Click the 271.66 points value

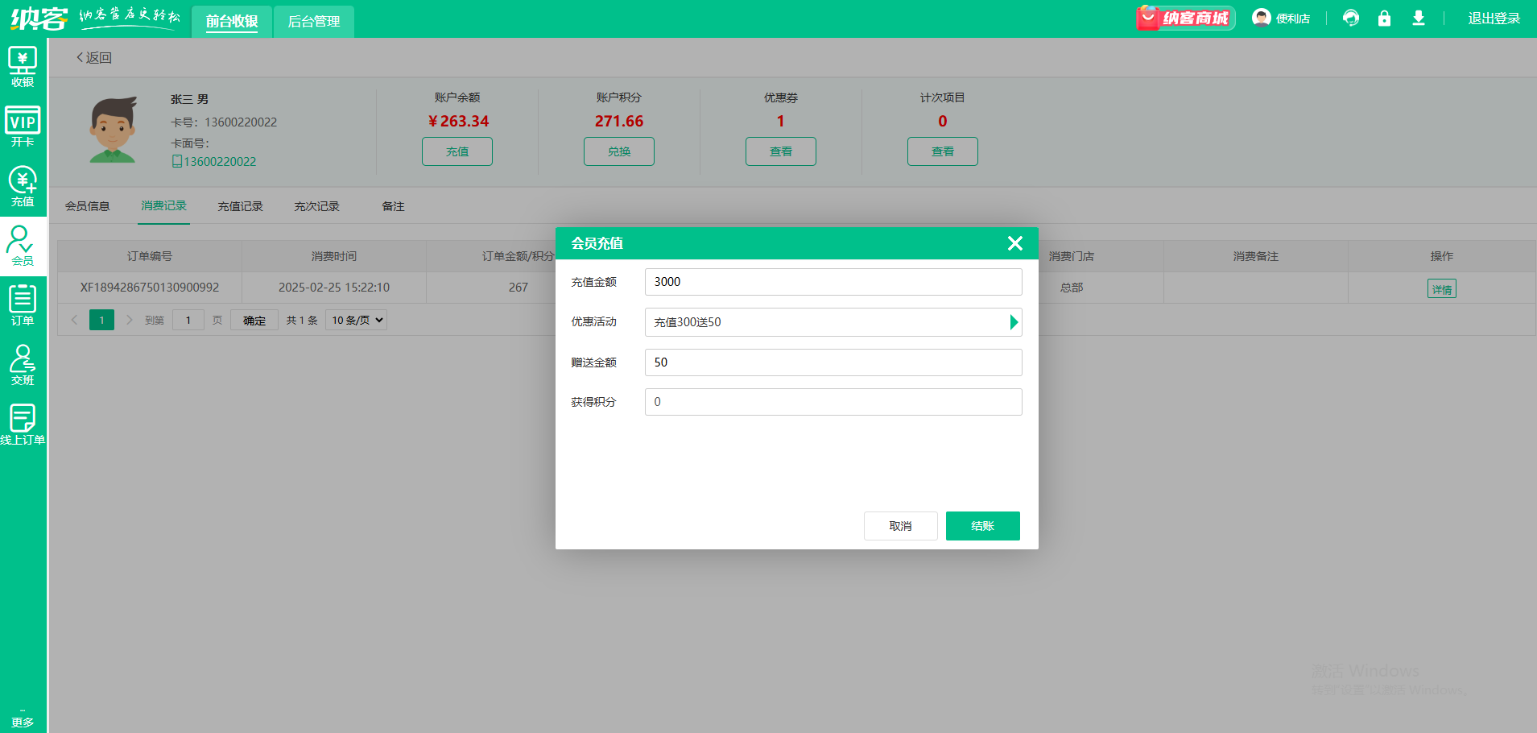pos(619,121)
